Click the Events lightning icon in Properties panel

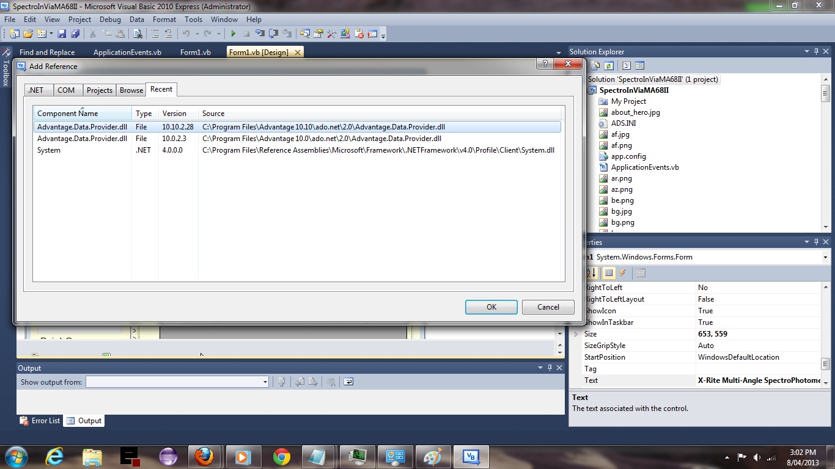point(623,273)
